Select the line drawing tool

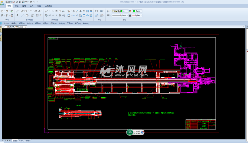coord(17,11)
